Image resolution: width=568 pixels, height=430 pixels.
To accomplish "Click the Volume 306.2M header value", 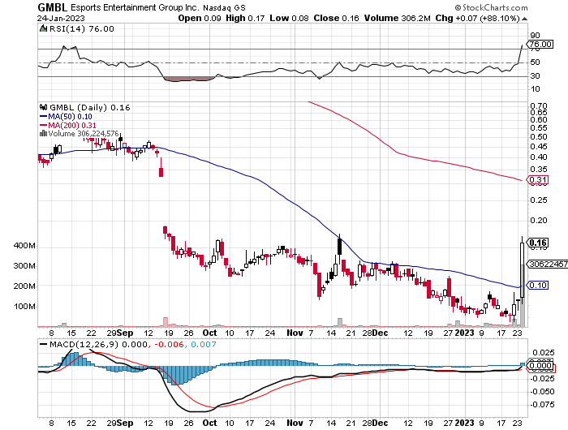I will pyautogui.click(x=398, y=18).
